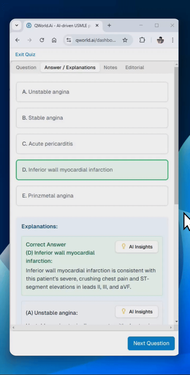Screen dimensions: 190x375
Task: Open the extensions puzzle icon
Action: (x=142, y=40)
